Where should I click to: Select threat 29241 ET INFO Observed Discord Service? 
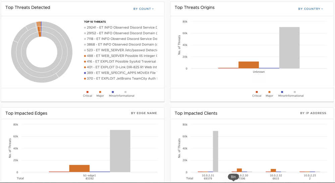click(x=120, y=27)
